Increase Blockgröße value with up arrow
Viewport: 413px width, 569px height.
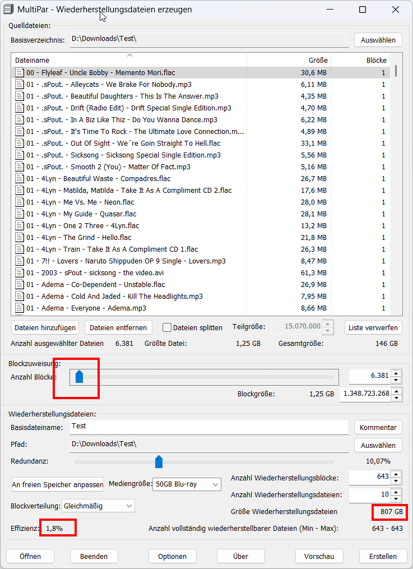(x=397, y=391)
